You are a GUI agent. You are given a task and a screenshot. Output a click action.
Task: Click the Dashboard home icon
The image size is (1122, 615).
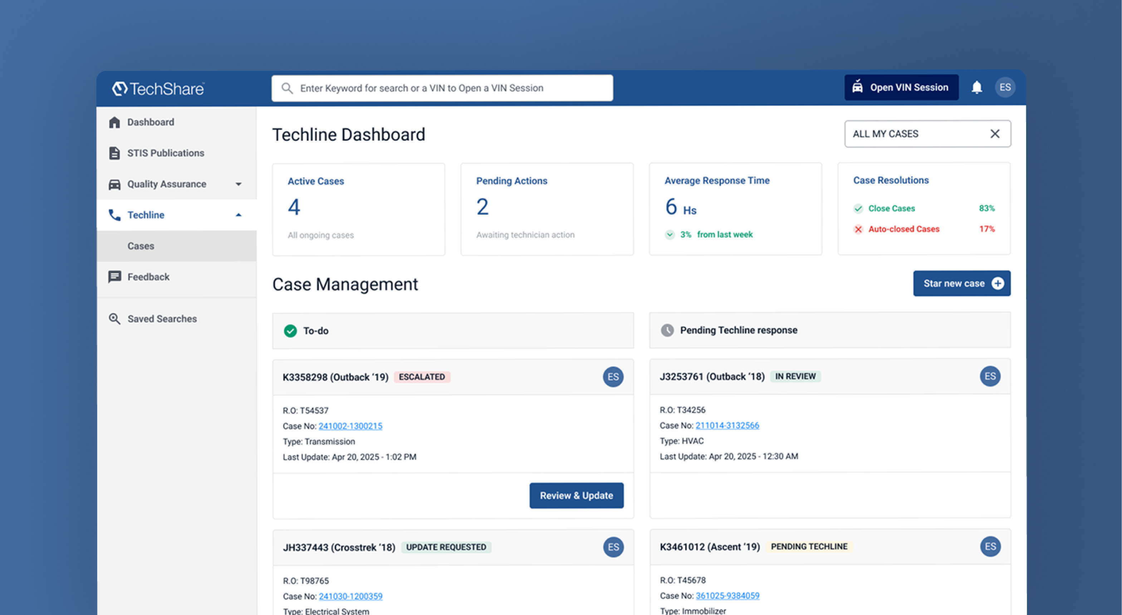coord(114,122)
